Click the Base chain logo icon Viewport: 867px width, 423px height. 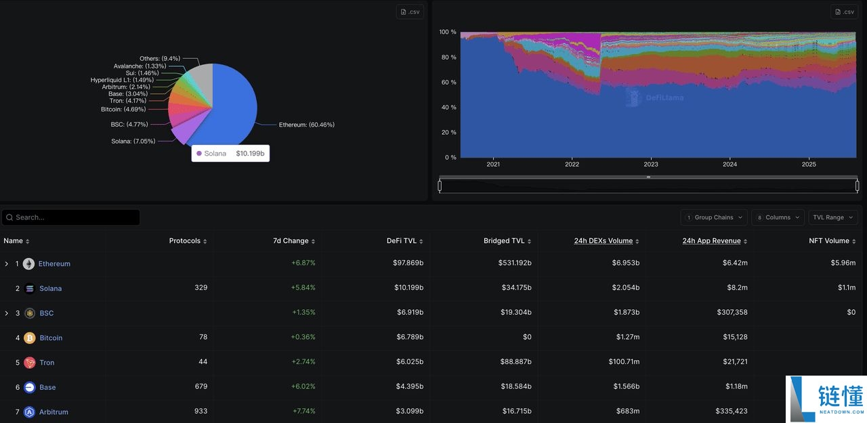[x=29, y=387]
